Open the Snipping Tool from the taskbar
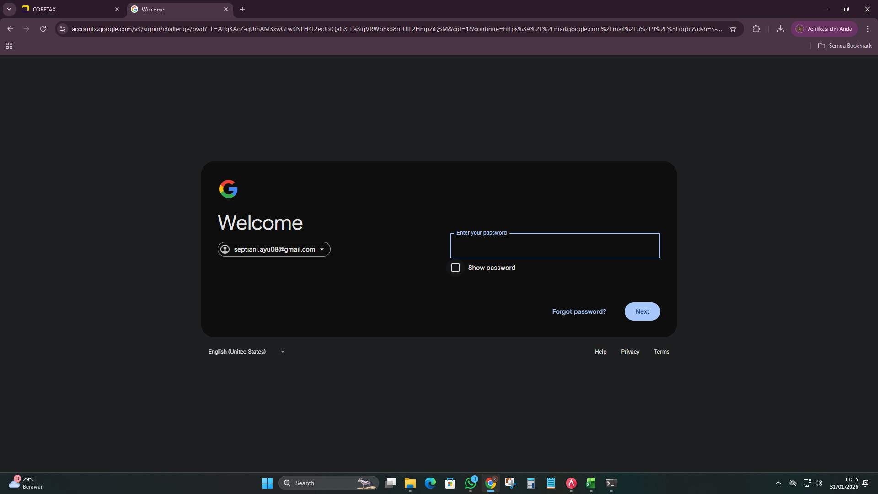The width and height of the screenshot is (878, 494). click(511, 483)
